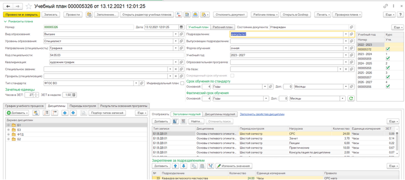Expand the Б1 folder in the discipline tree
Image resolution: width=405 pixels, height=180 pixels.
9,125
